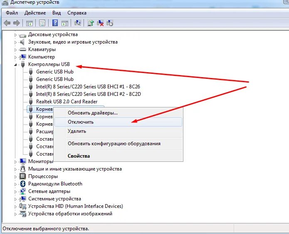Open the Файл menu
The width and height of the screenshot is (289, 234).
12,13
